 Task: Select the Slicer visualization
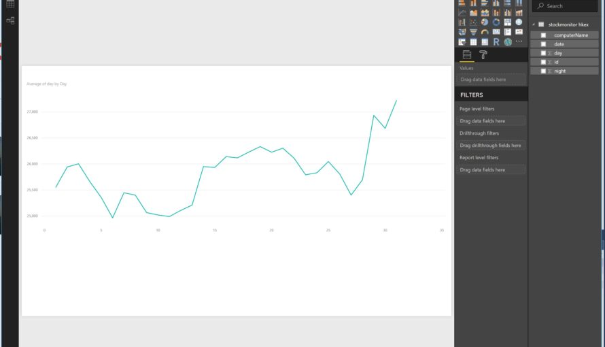[462, 42]
